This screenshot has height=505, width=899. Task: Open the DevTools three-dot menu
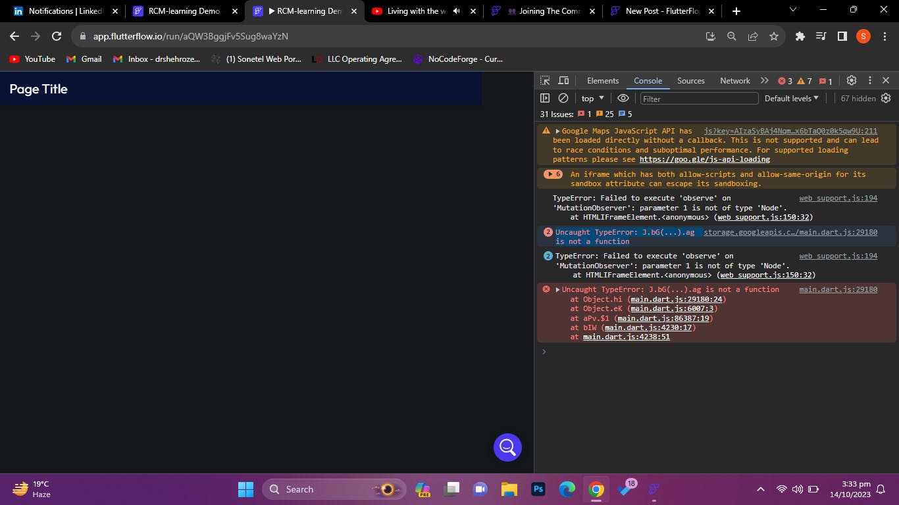869,80
